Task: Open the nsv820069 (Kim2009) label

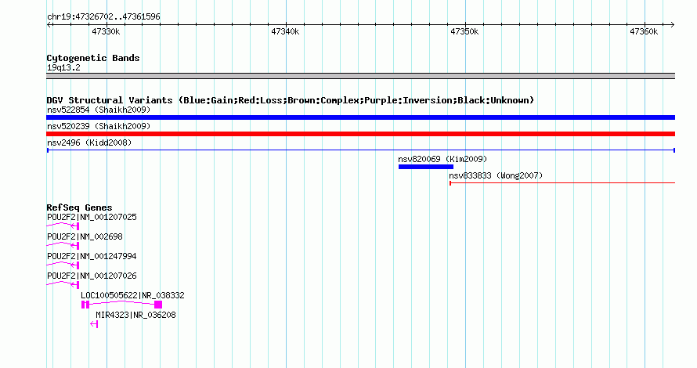Action: click(x=442, y=159)
